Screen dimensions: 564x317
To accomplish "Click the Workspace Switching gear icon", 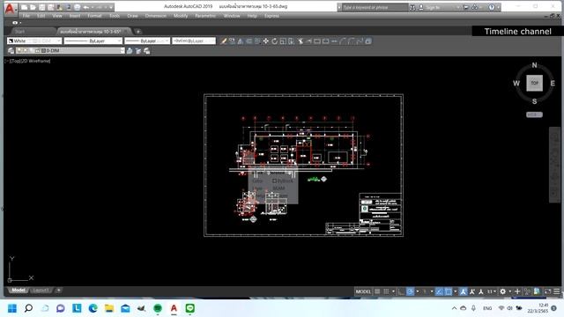I will (x=503, y=291).
